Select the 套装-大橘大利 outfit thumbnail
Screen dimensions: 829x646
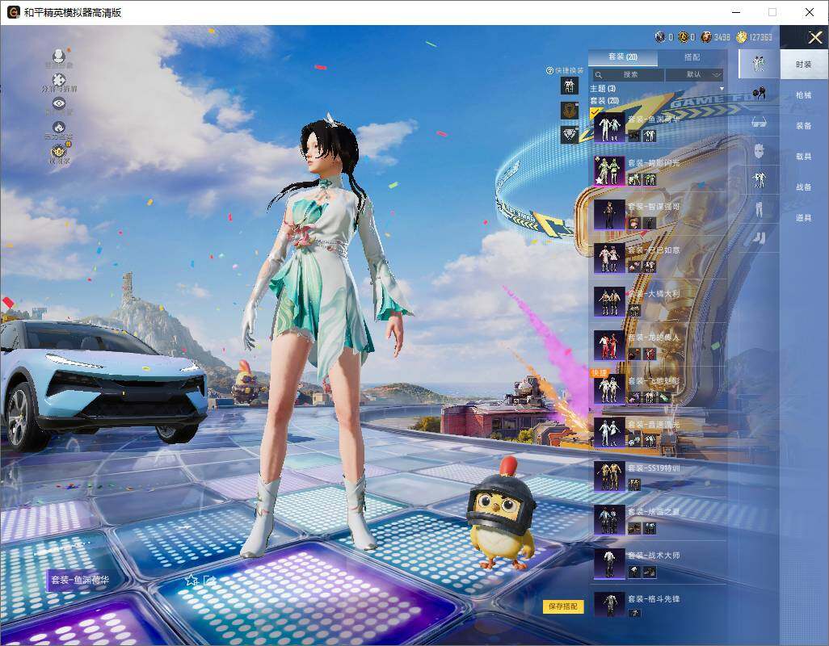pyautogui.click(x=609, y=302)
